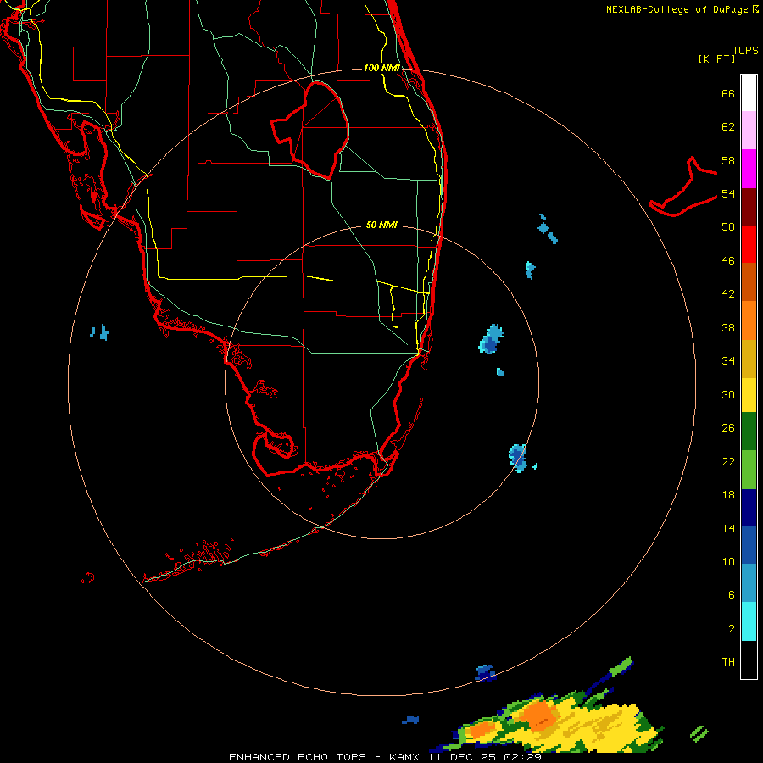Screen dimensions: 763x763
Task: Select the 10 legend value
Action: (x=728, y=561)
